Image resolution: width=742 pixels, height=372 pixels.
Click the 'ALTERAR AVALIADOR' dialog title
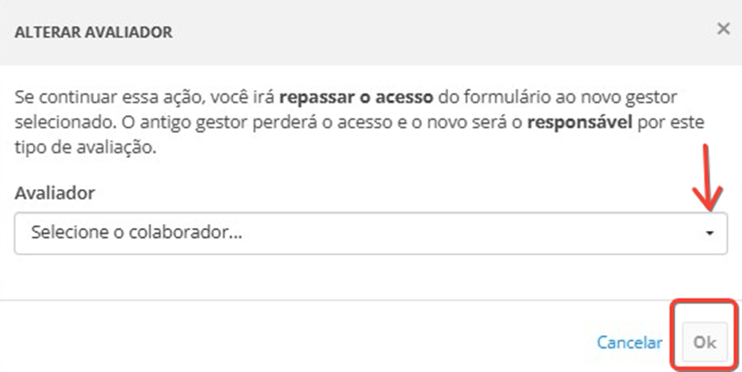click(x=93, y=32)
